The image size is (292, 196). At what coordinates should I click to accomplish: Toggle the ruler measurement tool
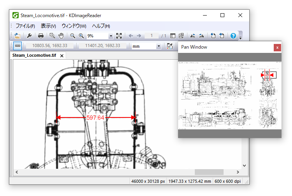tap(18, 46)
